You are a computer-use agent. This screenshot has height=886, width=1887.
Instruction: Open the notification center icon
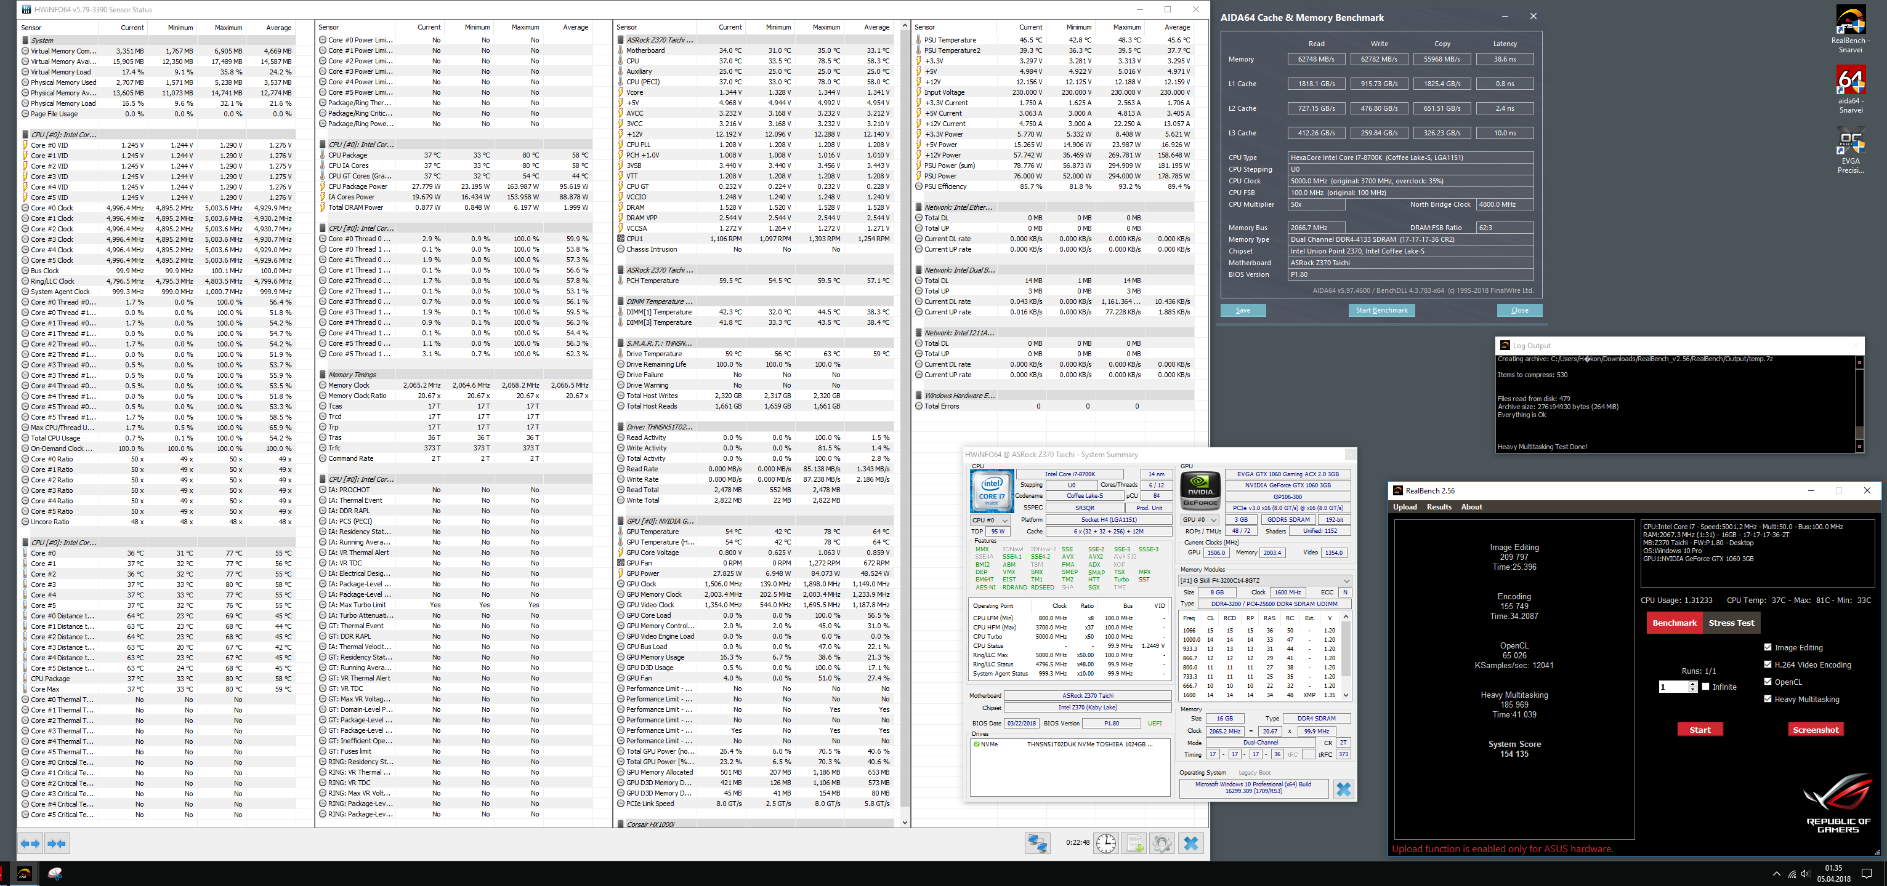(x=1867, y=874)
